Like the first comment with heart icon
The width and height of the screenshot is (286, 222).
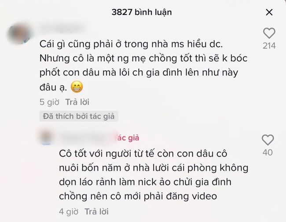tap(269, 33)
